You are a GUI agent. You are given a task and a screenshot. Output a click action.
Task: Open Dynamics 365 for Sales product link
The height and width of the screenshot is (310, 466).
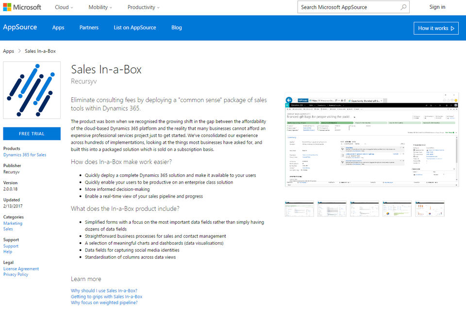(x=25, y=155)
